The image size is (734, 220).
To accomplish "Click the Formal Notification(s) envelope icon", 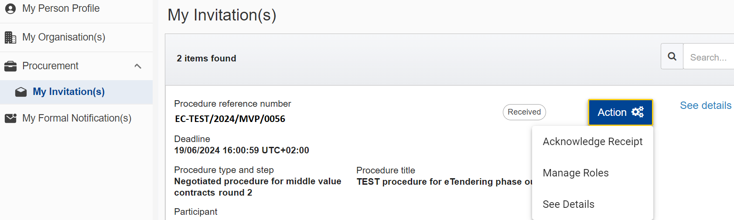I will pyautogui.click(x=10, y=118).
